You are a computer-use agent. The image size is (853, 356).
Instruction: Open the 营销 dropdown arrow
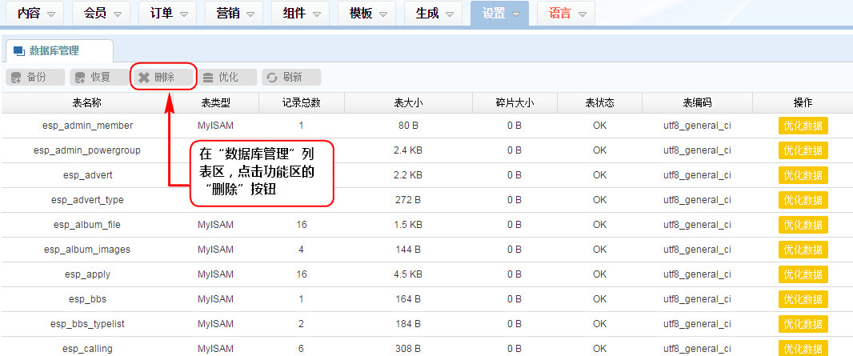pos(250,14)
